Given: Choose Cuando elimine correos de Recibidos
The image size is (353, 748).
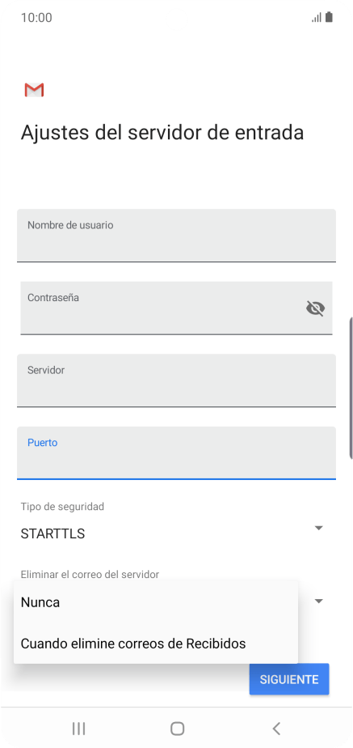Looking at the screenshot, I should (x=156, y=644).
